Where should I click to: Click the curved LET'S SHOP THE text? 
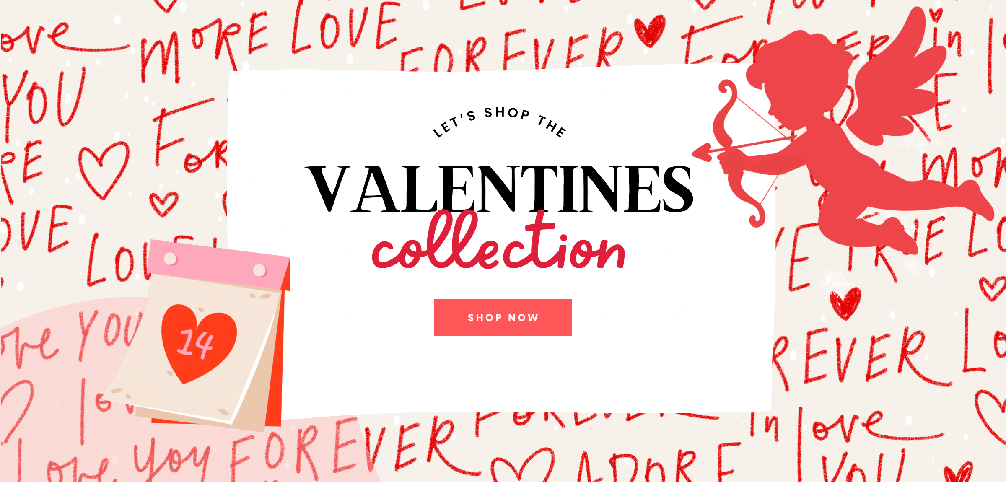click(x=500, y=122)
